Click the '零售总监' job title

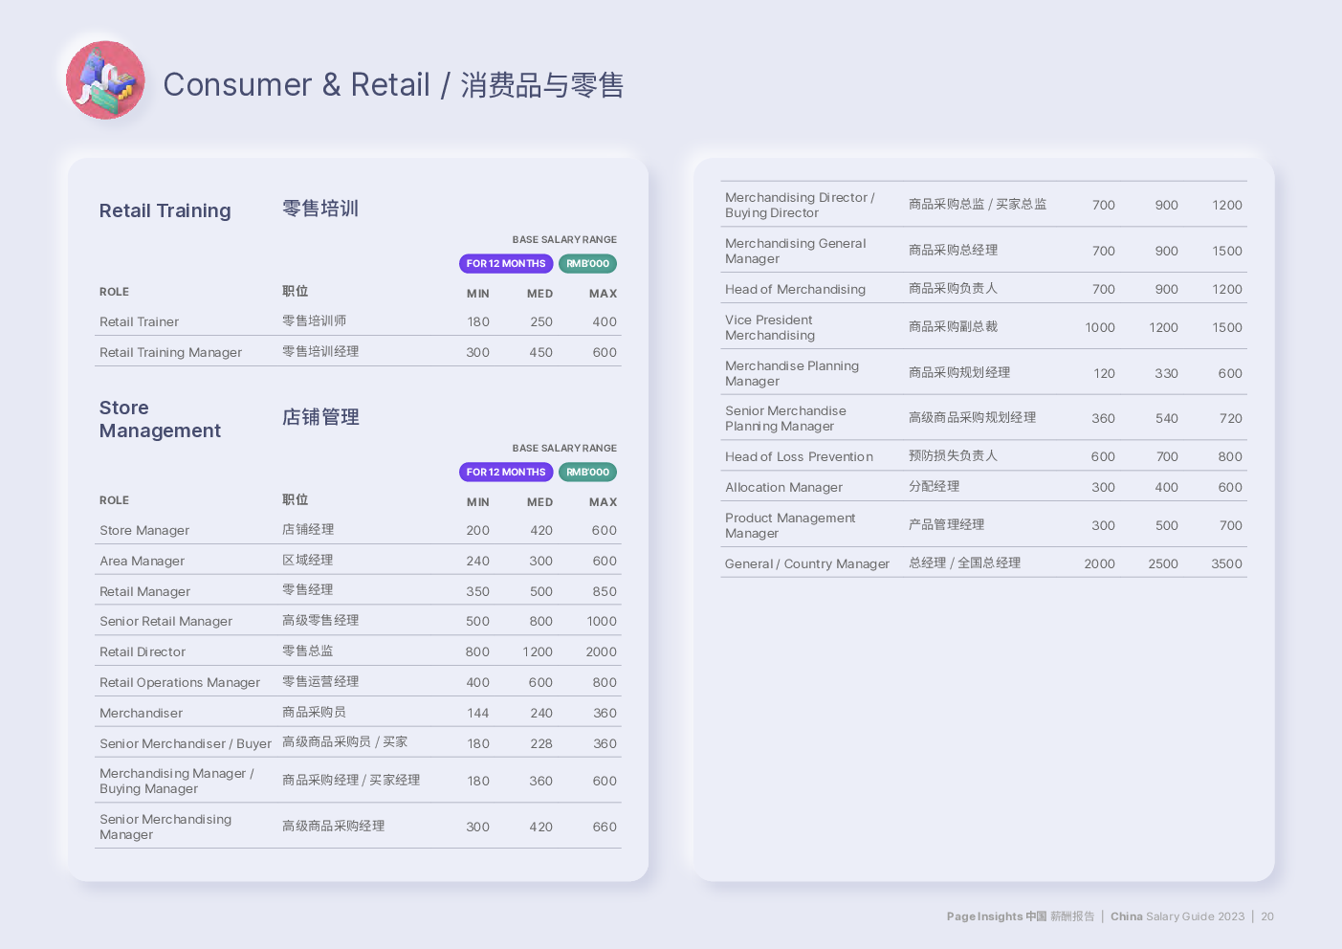(308, 651)
